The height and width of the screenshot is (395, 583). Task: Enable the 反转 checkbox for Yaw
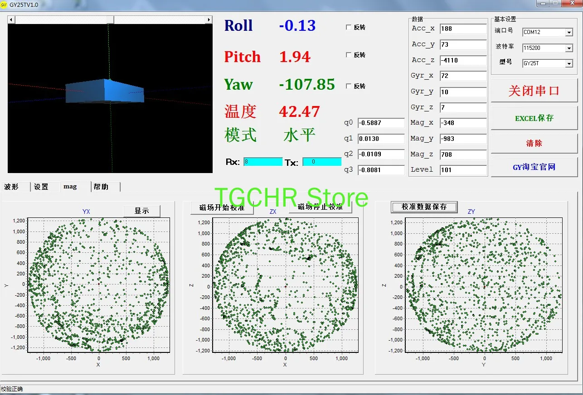click(348, 86)
